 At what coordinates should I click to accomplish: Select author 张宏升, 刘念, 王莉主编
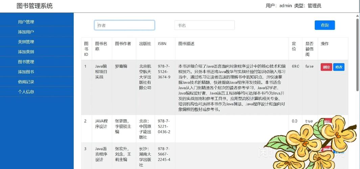coord(123,154)
